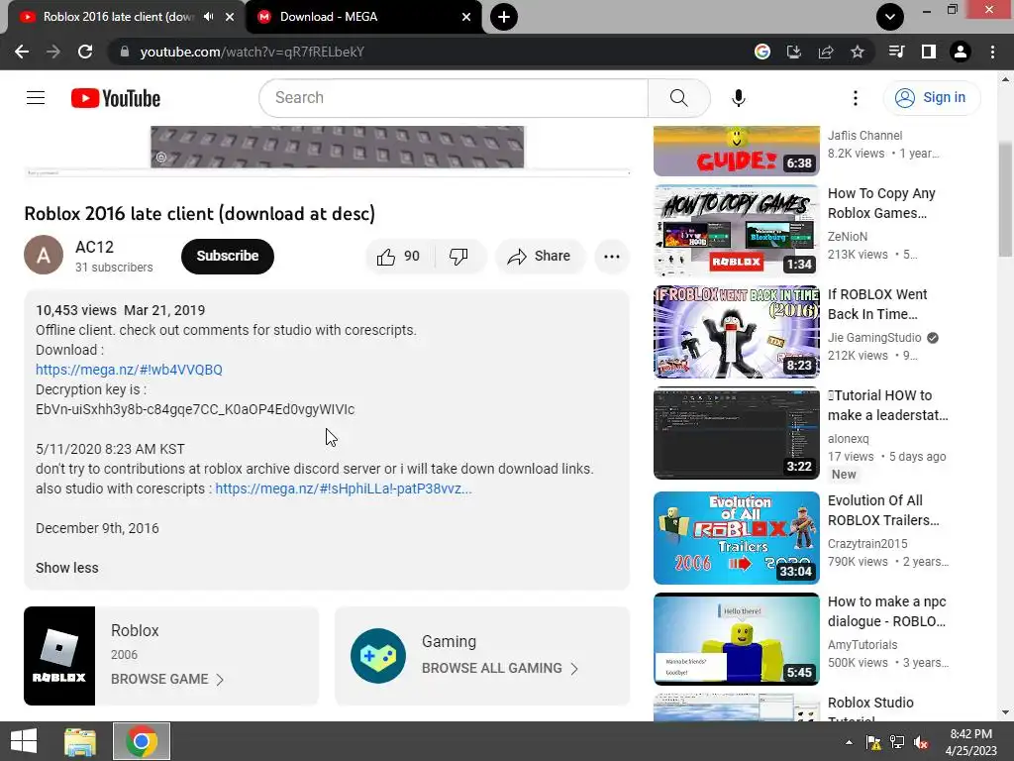
Task: Click the install app icon in the address bar
Action: [x=794, y=52]
